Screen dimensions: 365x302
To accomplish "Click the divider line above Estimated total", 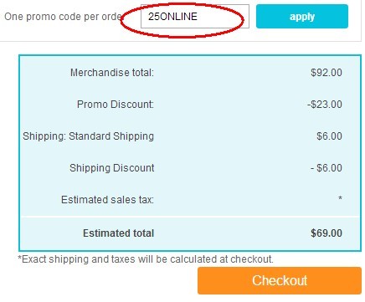I will (190, 217).
